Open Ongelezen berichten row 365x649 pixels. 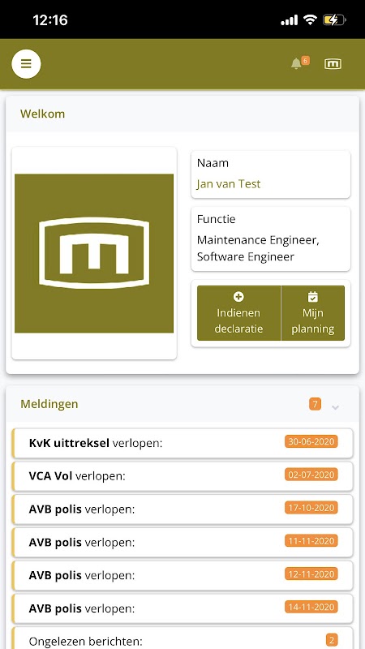point(182,638)
